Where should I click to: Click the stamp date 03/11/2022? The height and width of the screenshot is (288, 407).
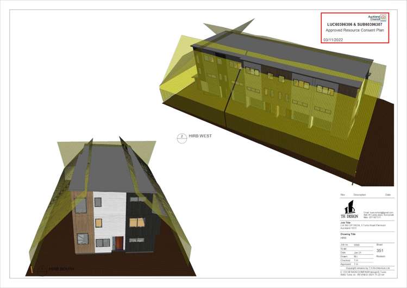(x=333, y=40)
